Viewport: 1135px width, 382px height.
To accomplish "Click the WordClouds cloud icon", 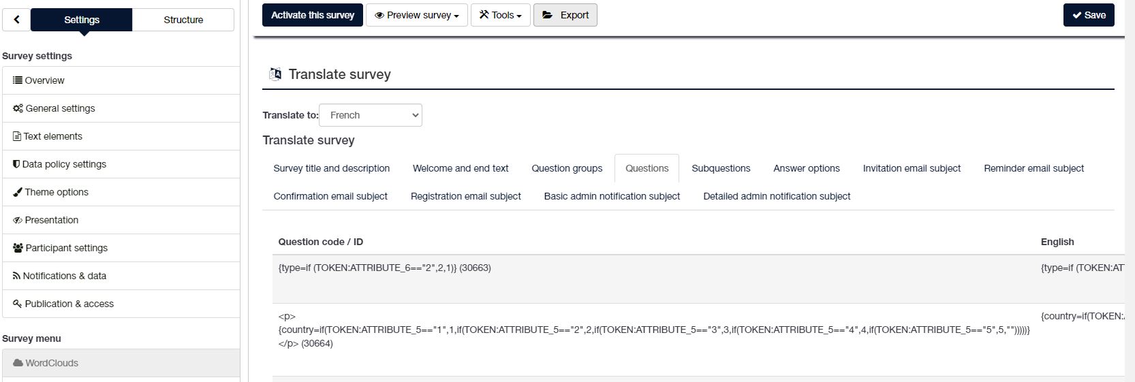I will pyautogui.click(x=18, y=363).
